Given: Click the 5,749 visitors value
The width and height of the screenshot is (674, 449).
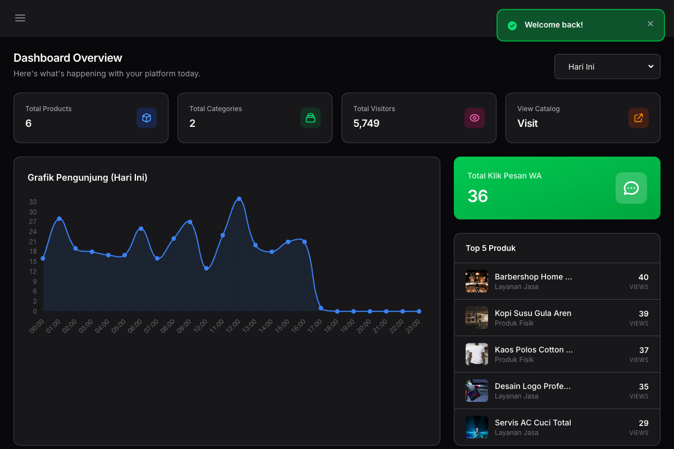Looking at the screenshot, I should [366, 123].
